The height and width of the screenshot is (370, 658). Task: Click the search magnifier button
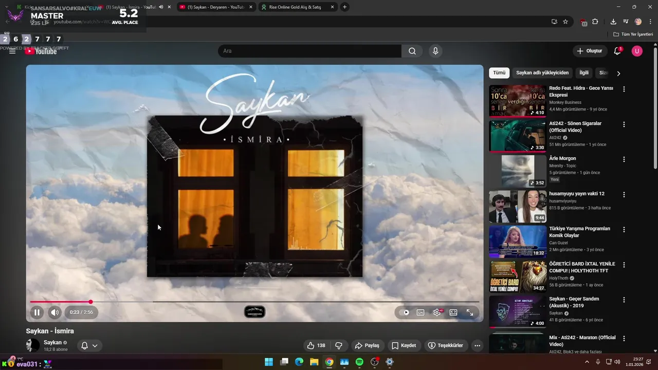tap(412, 51)
